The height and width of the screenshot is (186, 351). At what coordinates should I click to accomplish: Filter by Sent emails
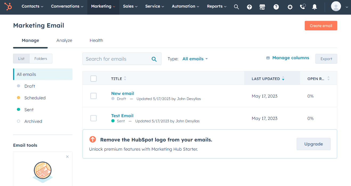coord(29,110)
